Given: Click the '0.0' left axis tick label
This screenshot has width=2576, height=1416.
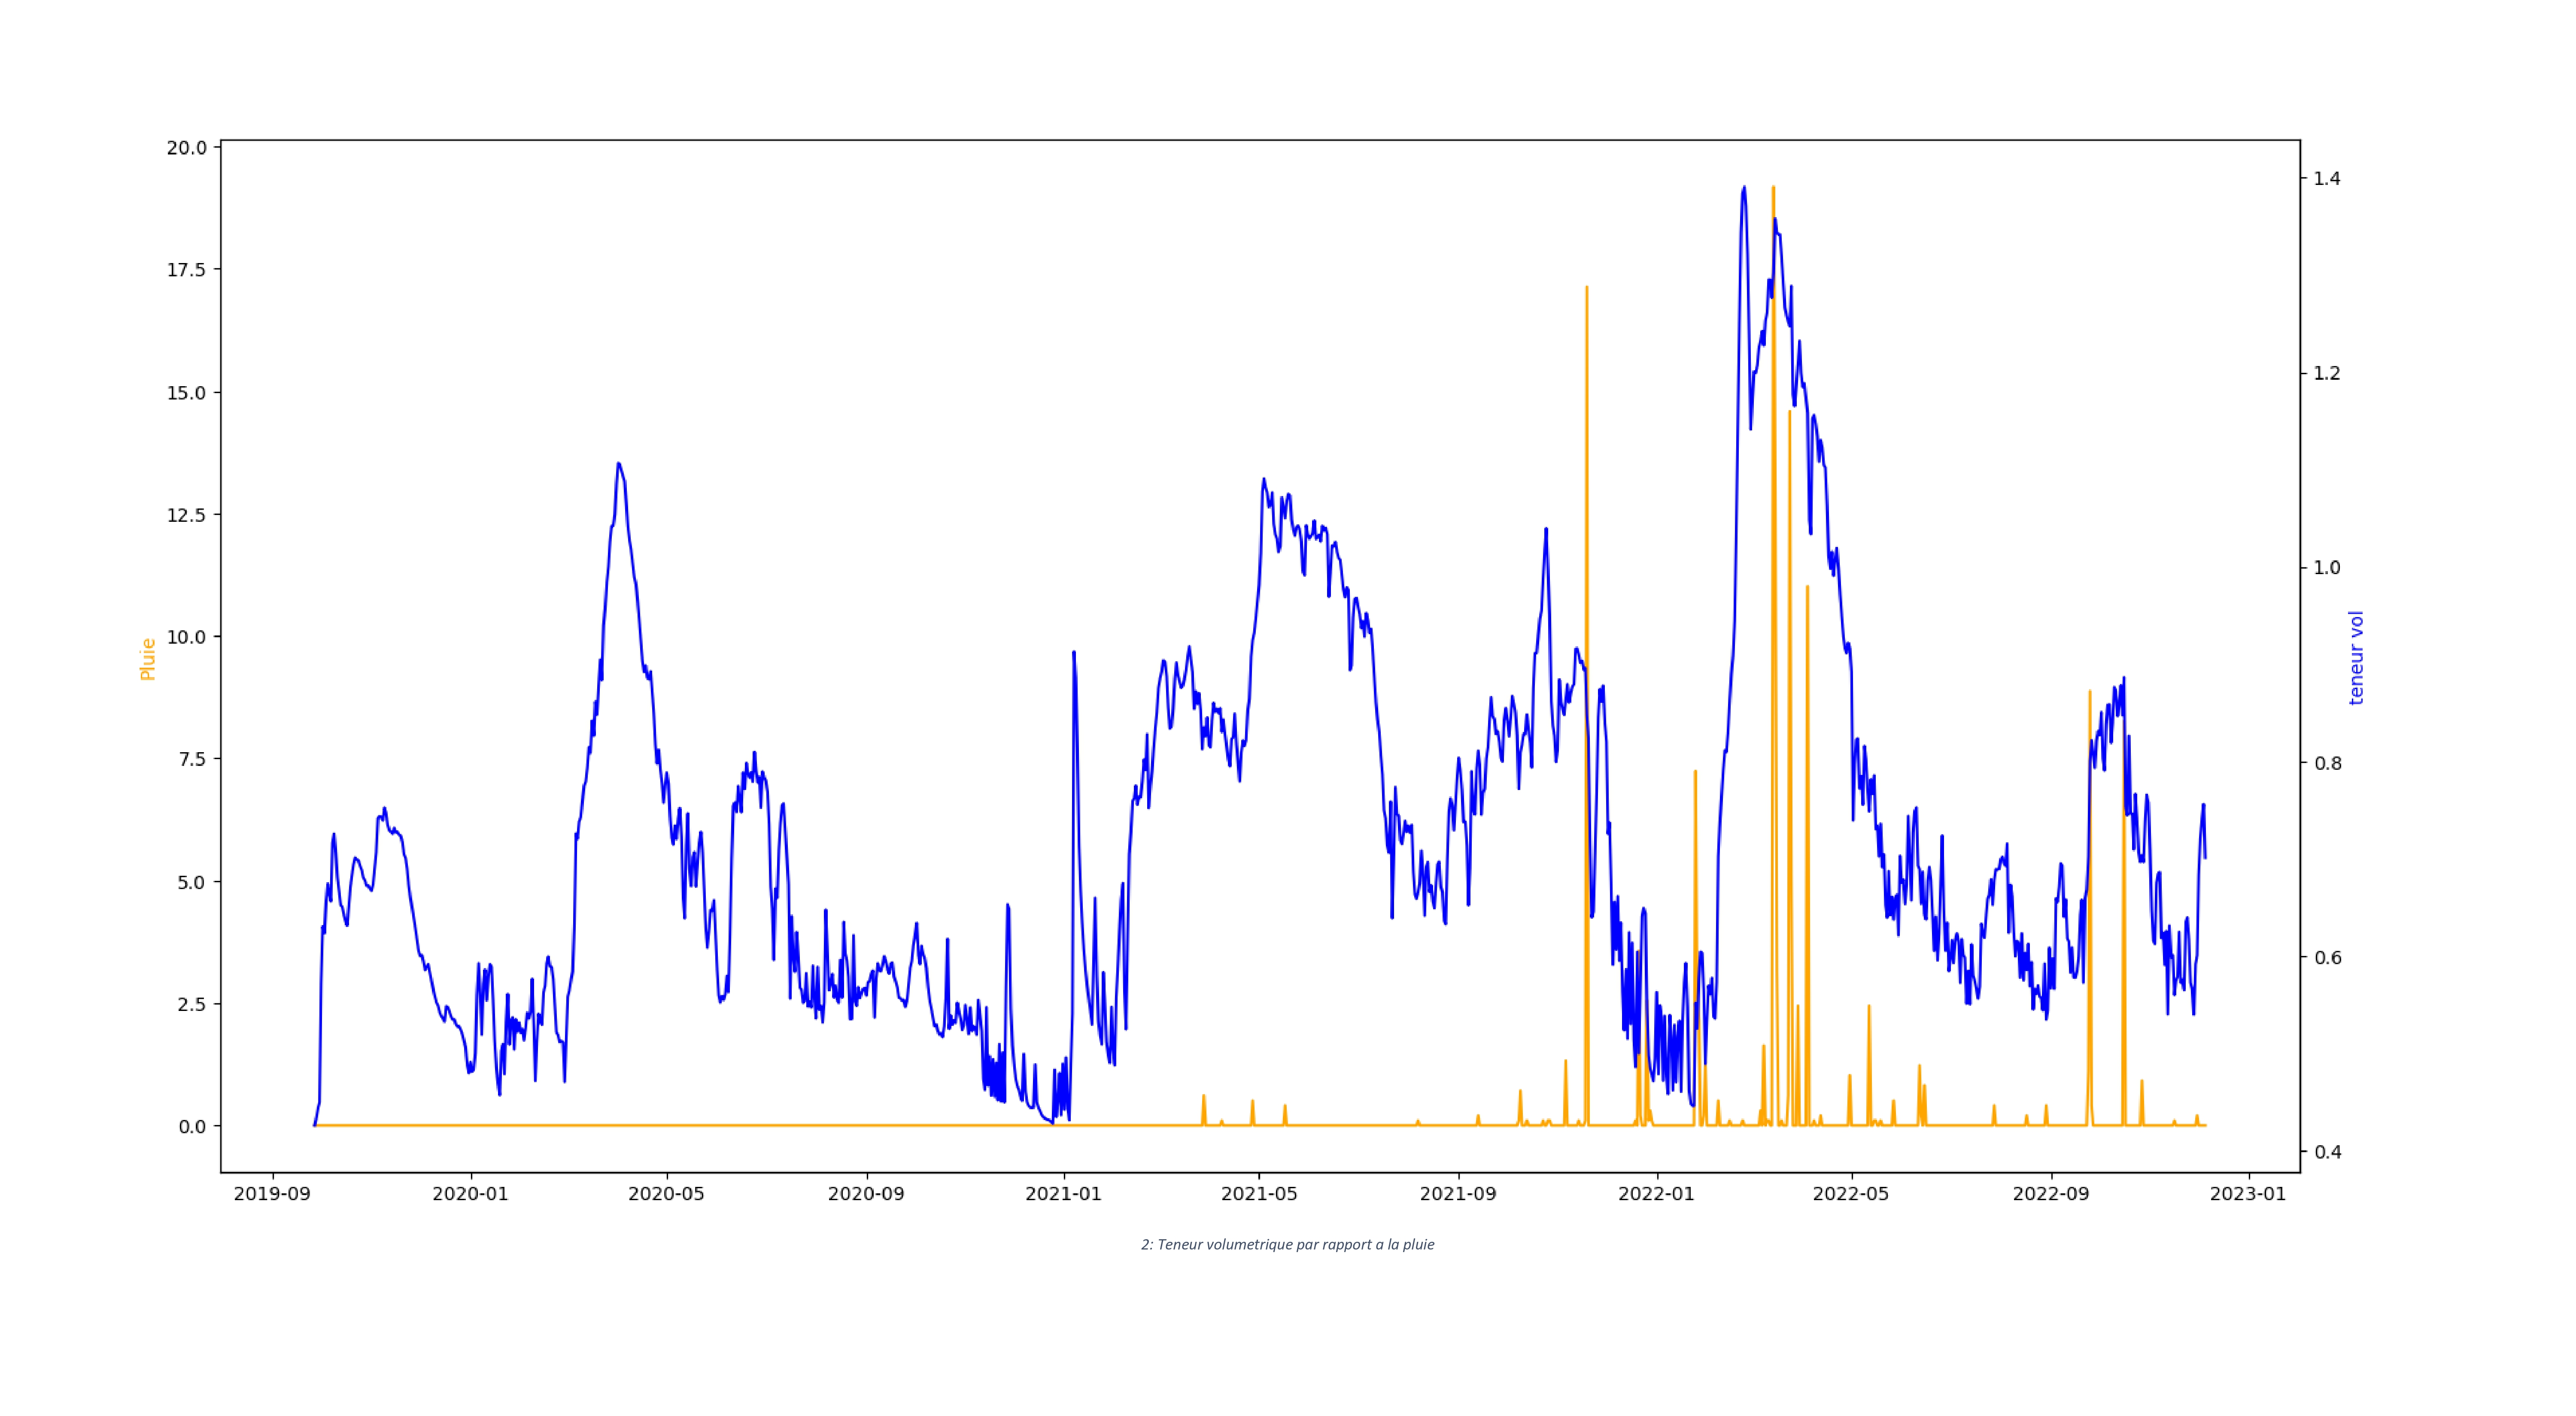Looking at the screenshot, I should coord(192,1126).
